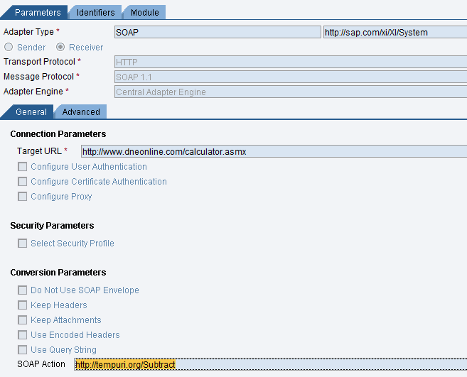Open the Identifiers tab

(96, 13)
